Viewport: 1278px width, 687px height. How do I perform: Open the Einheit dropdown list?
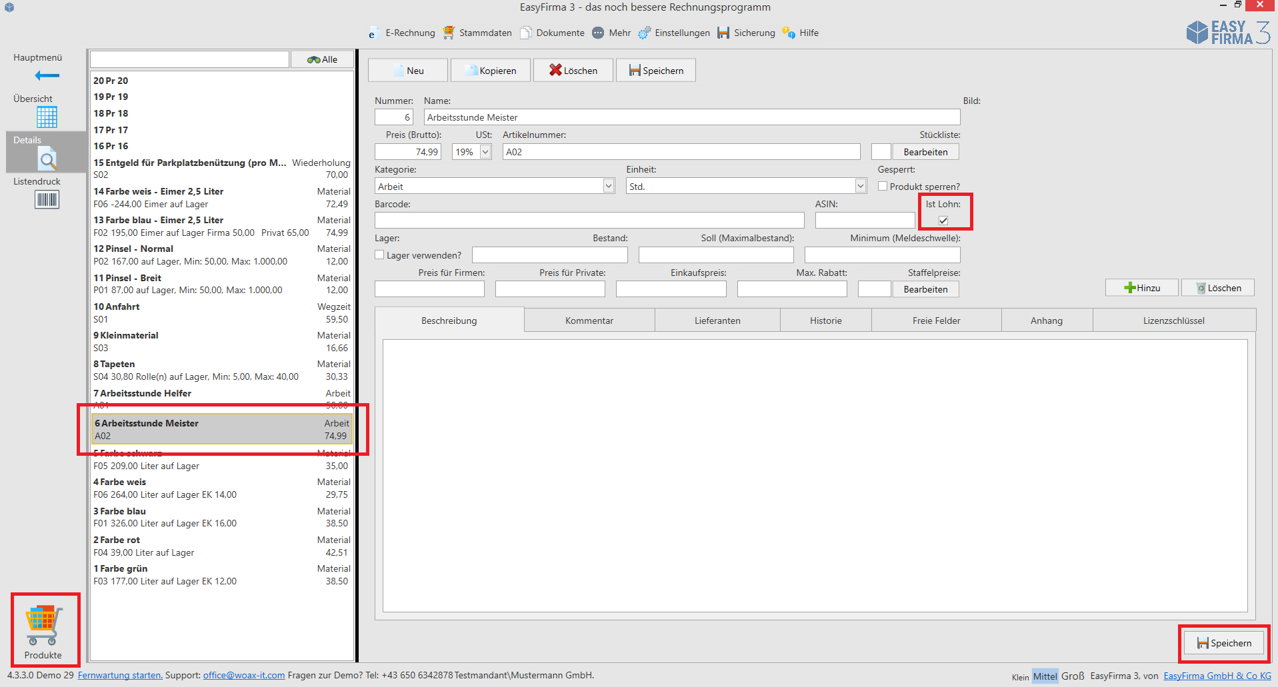click(x=861, y=186)
